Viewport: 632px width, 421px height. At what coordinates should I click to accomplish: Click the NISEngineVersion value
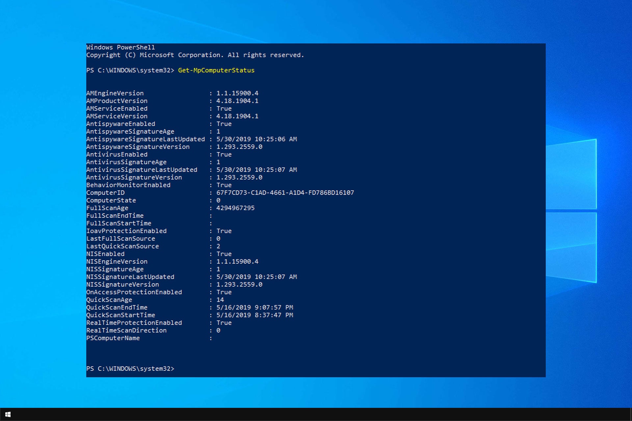coord(237,261)
